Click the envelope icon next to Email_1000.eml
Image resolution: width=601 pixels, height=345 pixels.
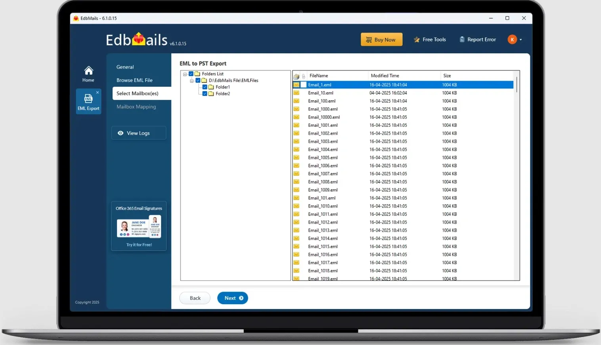[296, 109]
